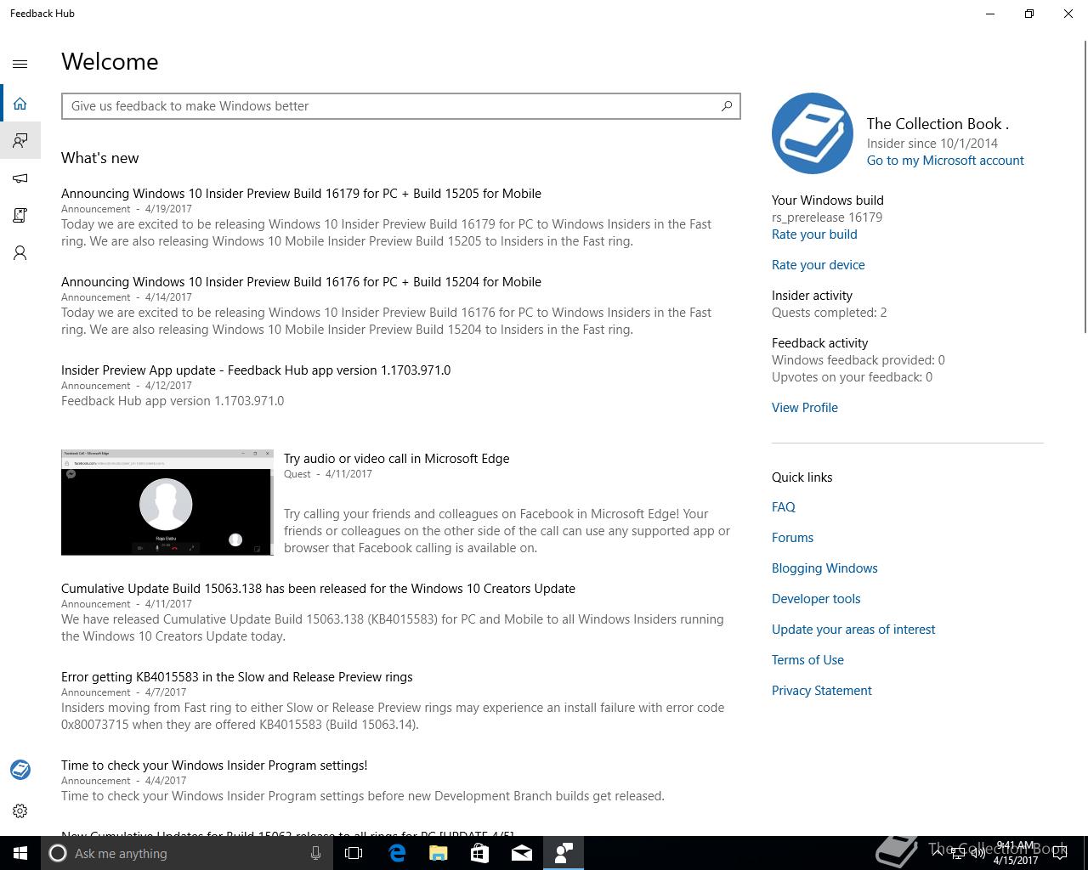Open the Forums quick link
Viewport: 1088px width, 870px height.
(793, 538)
